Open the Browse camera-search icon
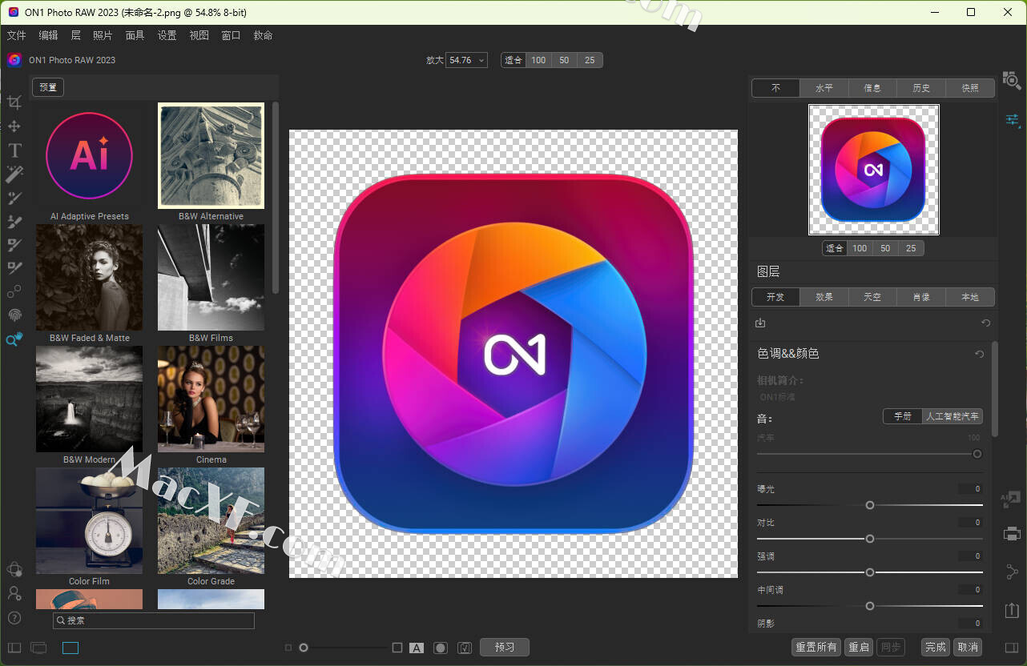The width and height of the screenshot is (1027, 666). [1012, 80]
